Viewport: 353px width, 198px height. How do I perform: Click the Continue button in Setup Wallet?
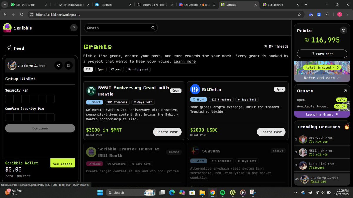click(x=40, y=128)
